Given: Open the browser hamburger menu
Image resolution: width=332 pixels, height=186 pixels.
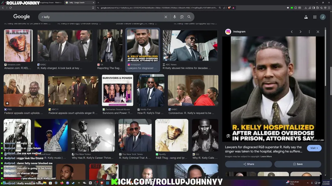Looking at the screenshot, I should tap(329, 8).
